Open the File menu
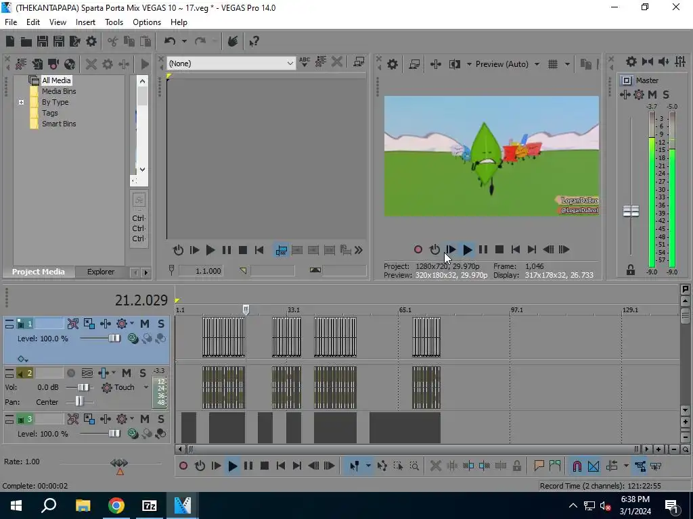This screenshot has width=693, height=519. (11, 22)
